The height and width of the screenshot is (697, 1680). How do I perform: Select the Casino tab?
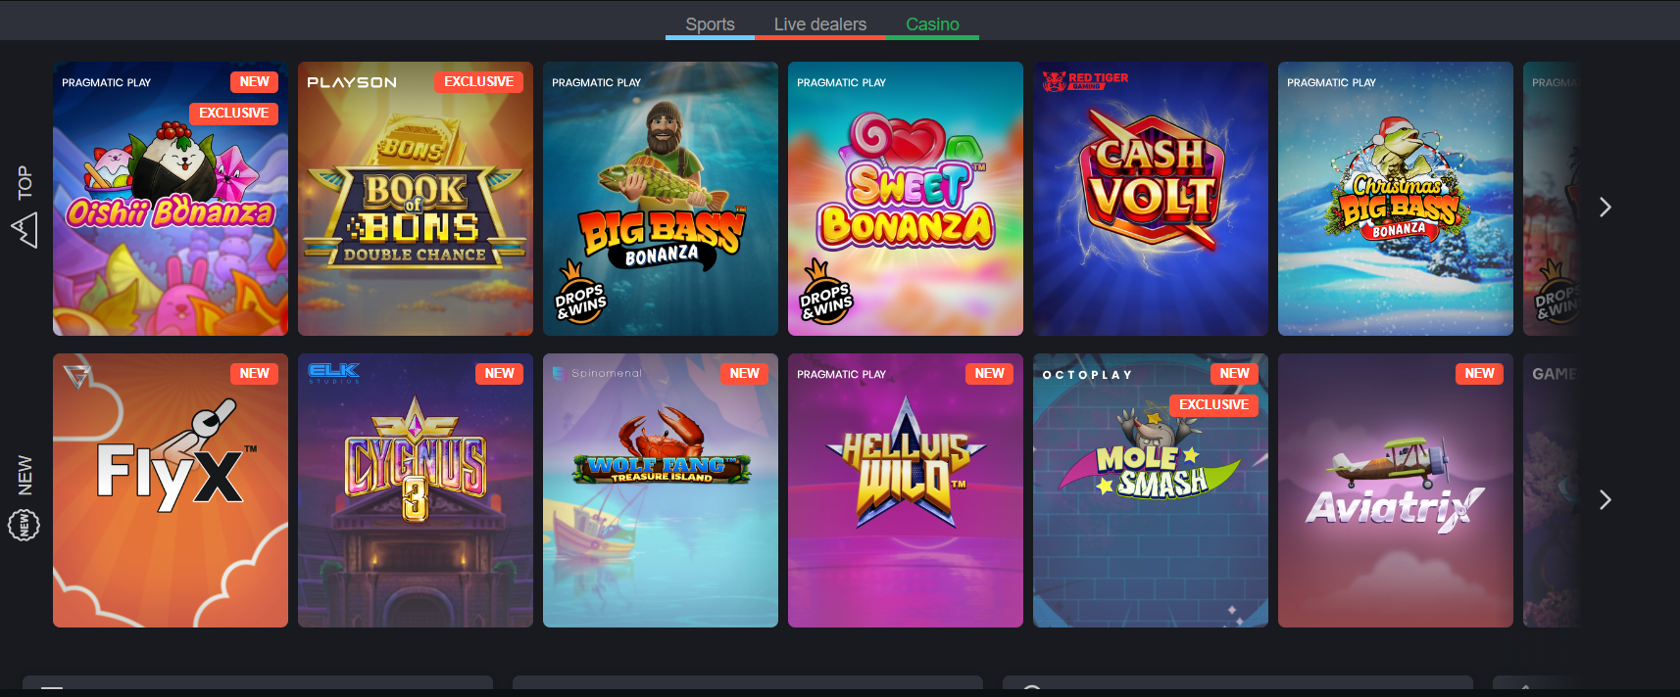pyautogui.click(x=932, y=24)
